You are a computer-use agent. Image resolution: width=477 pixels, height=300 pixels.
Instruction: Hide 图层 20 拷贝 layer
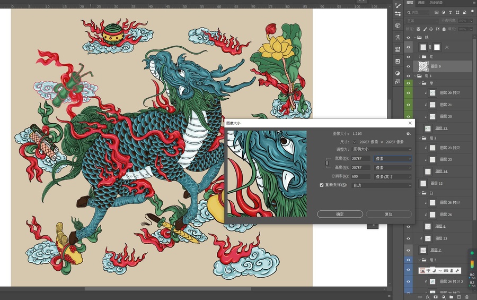(x=409, y=93)
